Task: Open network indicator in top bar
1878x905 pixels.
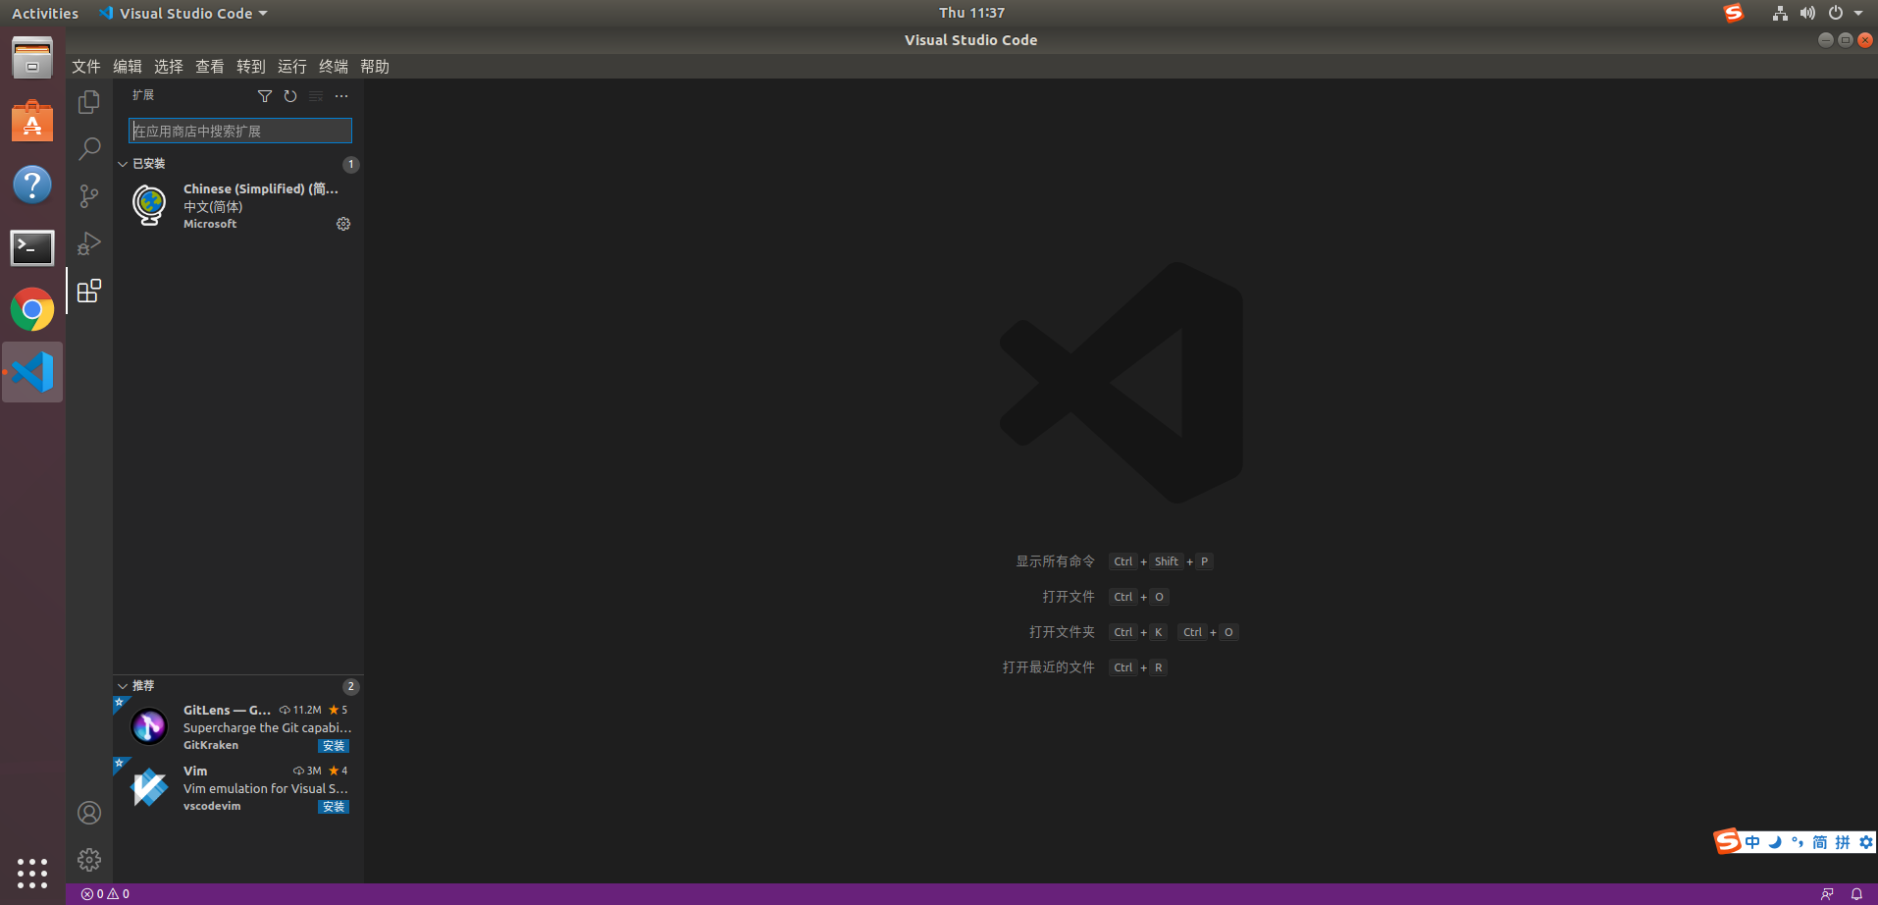Action: coord(1780,13)
